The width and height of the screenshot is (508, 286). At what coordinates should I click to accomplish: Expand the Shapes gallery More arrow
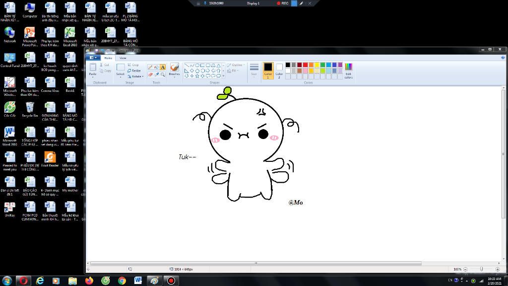coord(223,76)
